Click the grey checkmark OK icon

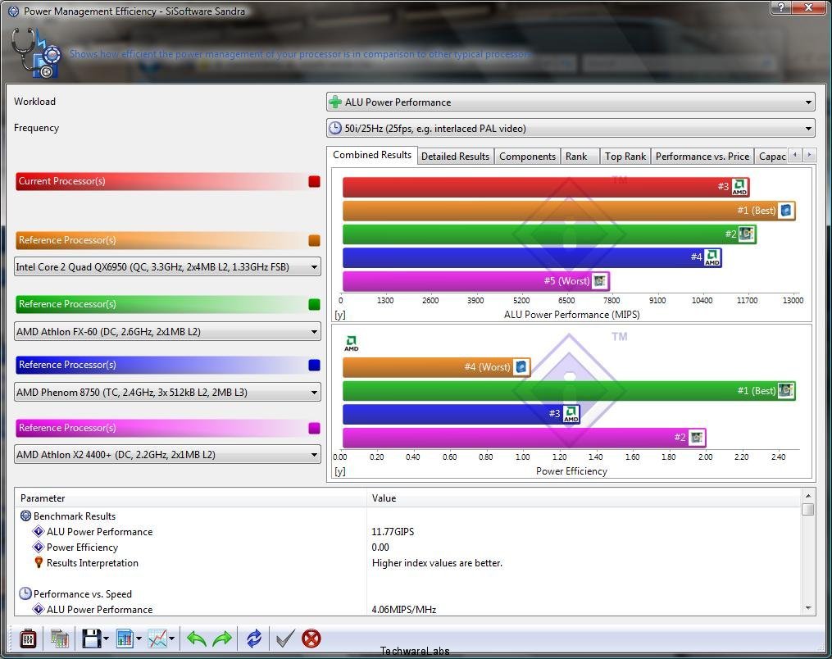point(284,639)
